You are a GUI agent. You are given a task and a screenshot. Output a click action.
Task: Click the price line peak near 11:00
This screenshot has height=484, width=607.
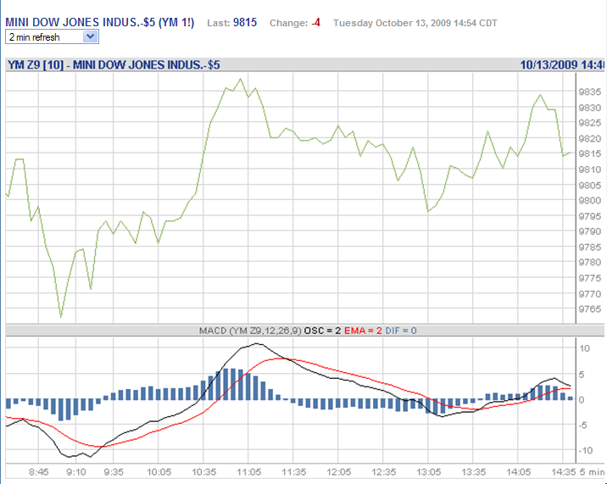241,79
